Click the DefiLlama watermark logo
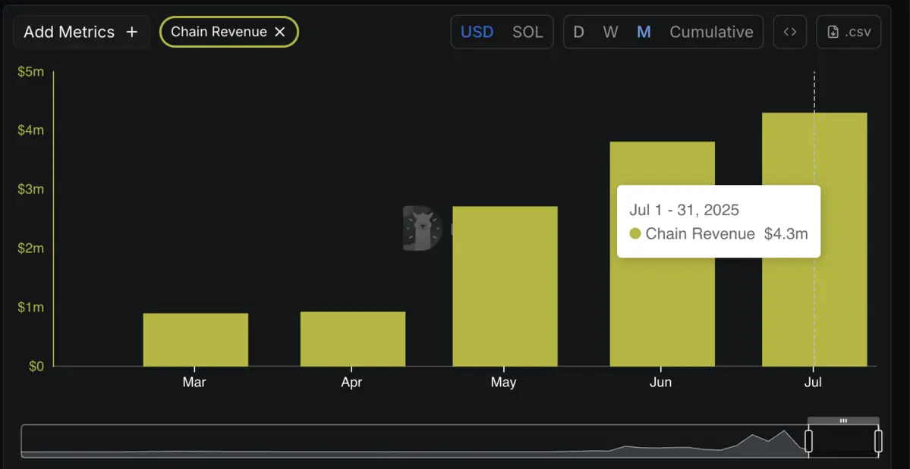The image size is (910, 469). coord(422,227)
